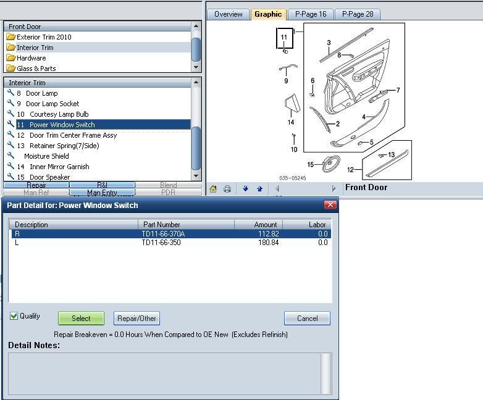The height and width of the screenshot is (400, 483).
Task: Click the Interior Trim list scrollbar thumb
Action: tap(196, 148)
